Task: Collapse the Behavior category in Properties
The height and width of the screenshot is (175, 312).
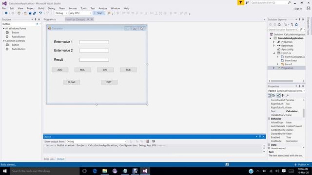Action: 269,119
